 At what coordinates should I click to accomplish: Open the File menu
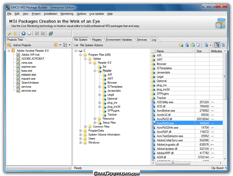click(x=9, y=14)
